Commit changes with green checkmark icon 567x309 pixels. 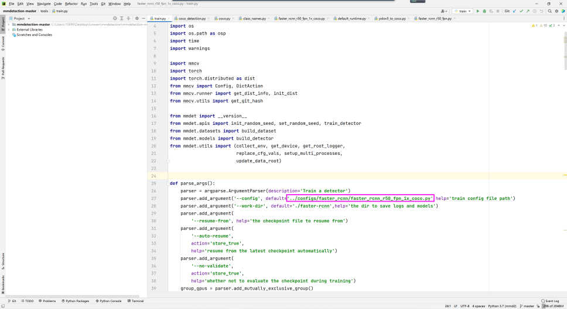coord(521,11)
